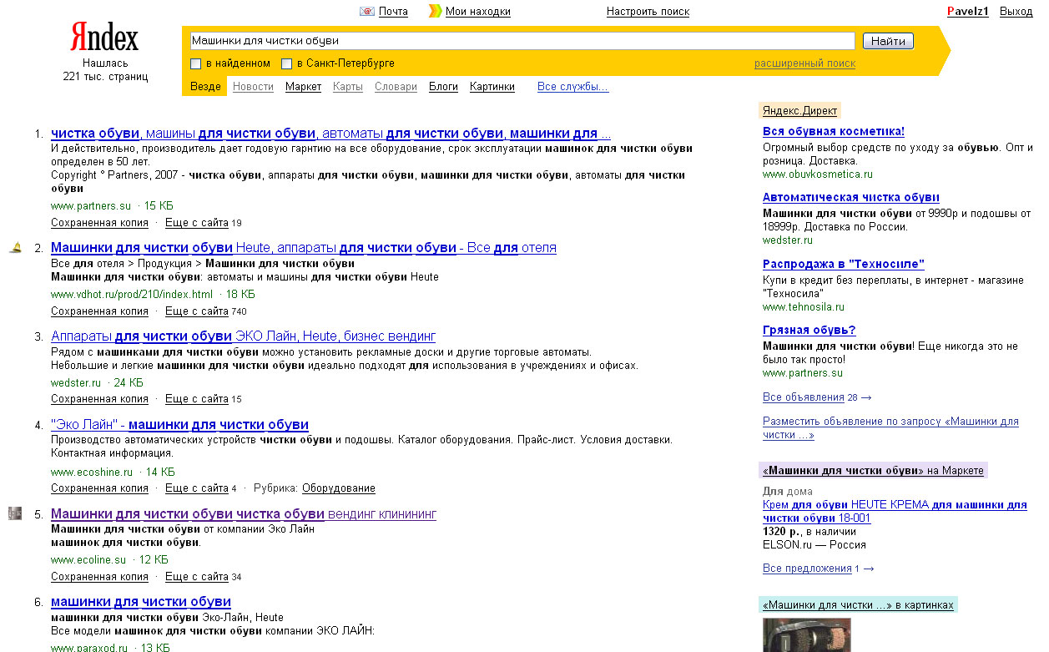Image resolution: width=1049 pixels, height=652 pixels.
Task: Switch to the Маркет tab
Action: (303, 87)
